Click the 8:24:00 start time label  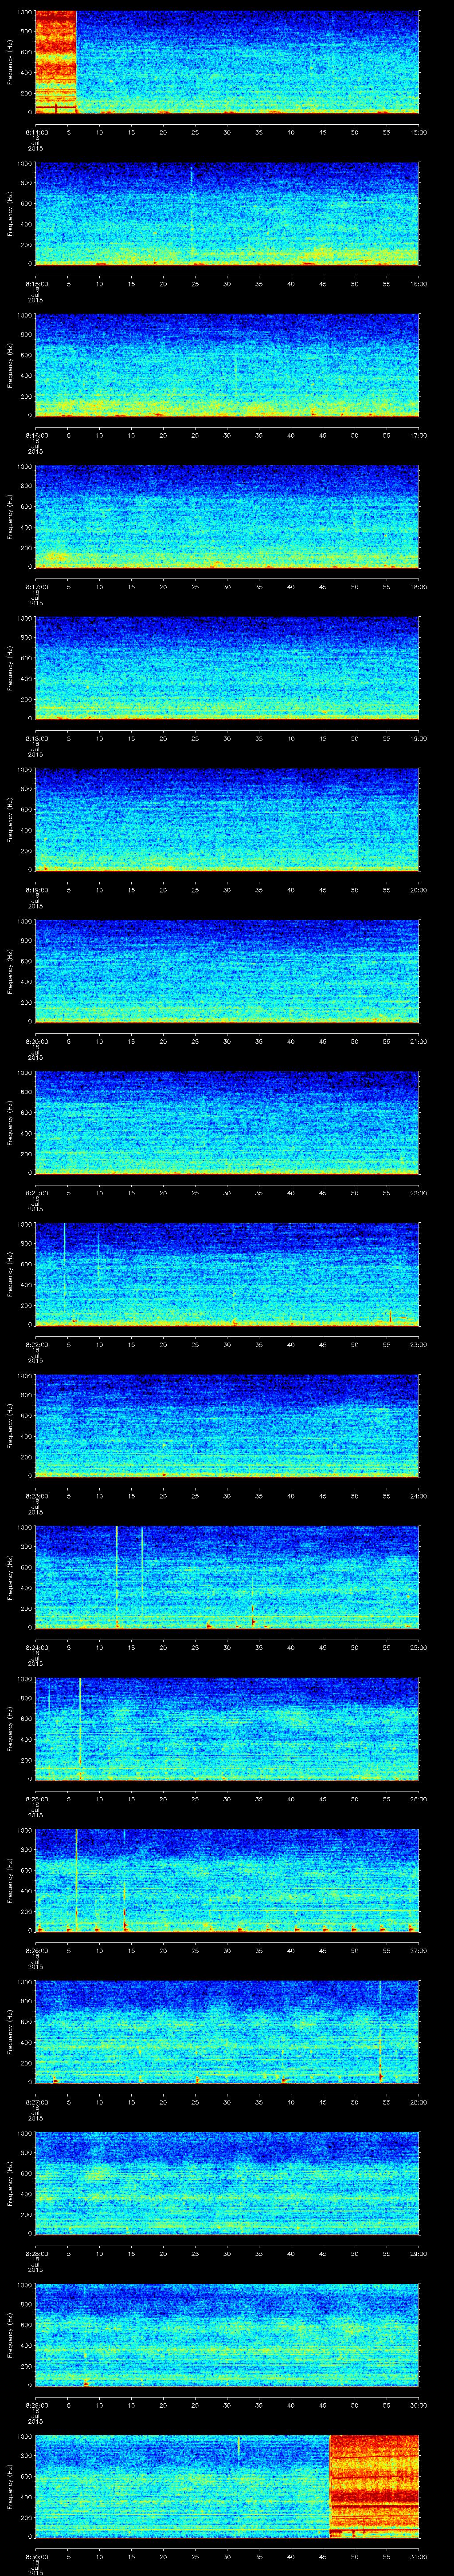pyautogui.click(x=37, y=1647)
